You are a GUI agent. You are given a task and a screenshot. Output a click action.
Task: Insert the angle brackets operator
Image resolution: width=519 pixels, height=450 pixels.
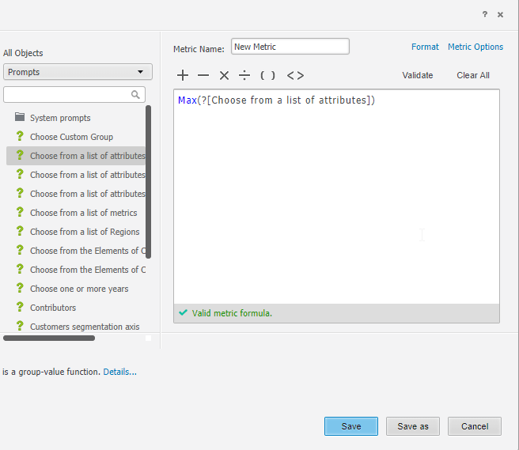(x=295, y=75)
